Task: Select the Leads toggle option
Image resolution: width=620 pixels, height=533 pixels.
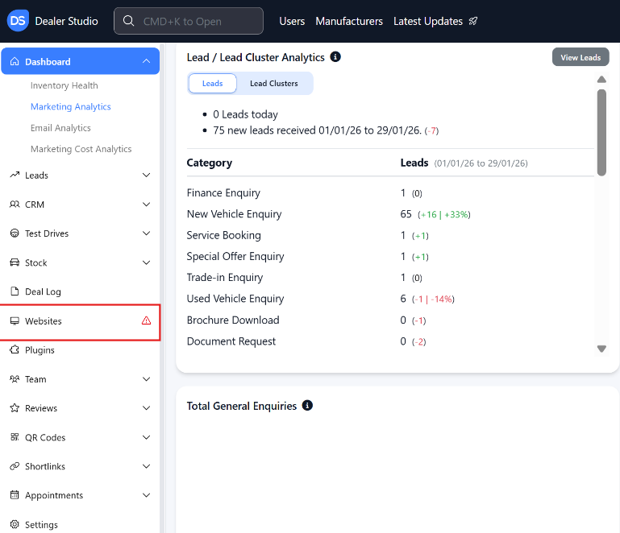Action: (212, 84)
